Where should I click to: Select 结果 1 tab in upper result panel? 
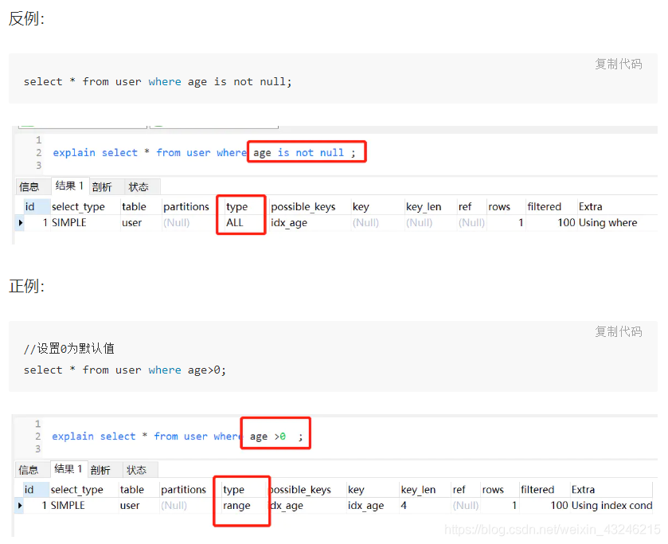(x=69, y=186)
